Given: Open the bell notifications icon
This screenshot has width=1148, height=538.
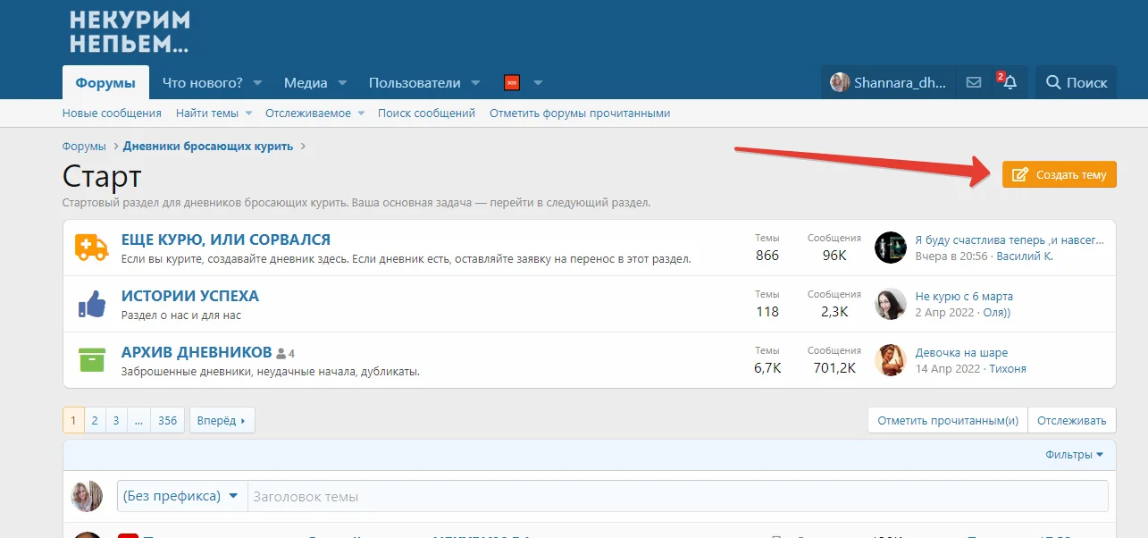Looking at the screenshot, I should click(x=1010, y=82).
